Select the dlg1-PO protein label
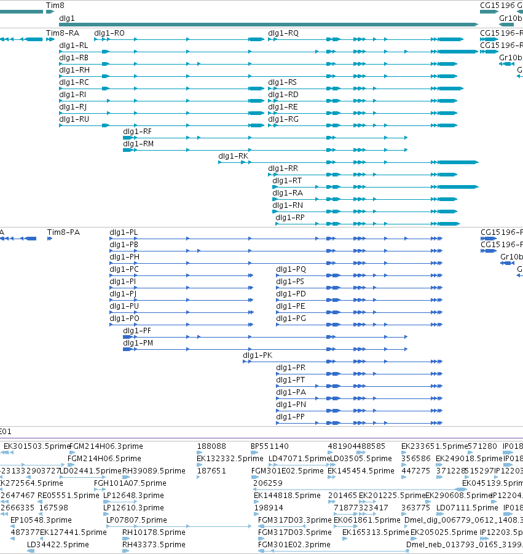Image resolution: width=523 pixels, height=554 pixels. pyautogui.click(x=124, y=319)
